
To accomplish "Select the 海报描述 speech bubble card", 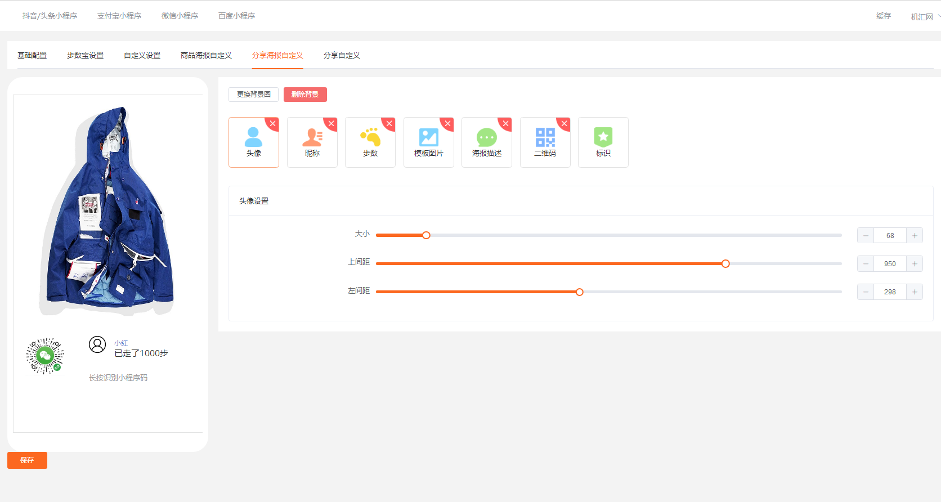I will 486,142.
